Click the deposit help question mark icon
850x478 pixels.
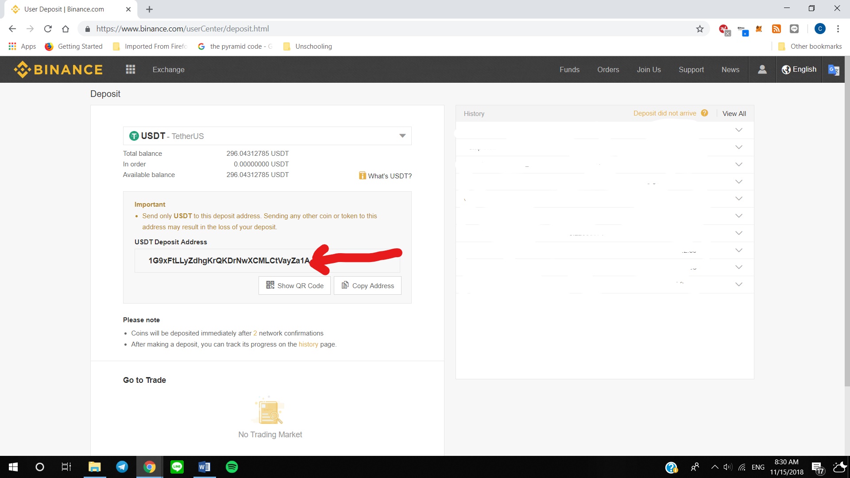tap(704, 113)
